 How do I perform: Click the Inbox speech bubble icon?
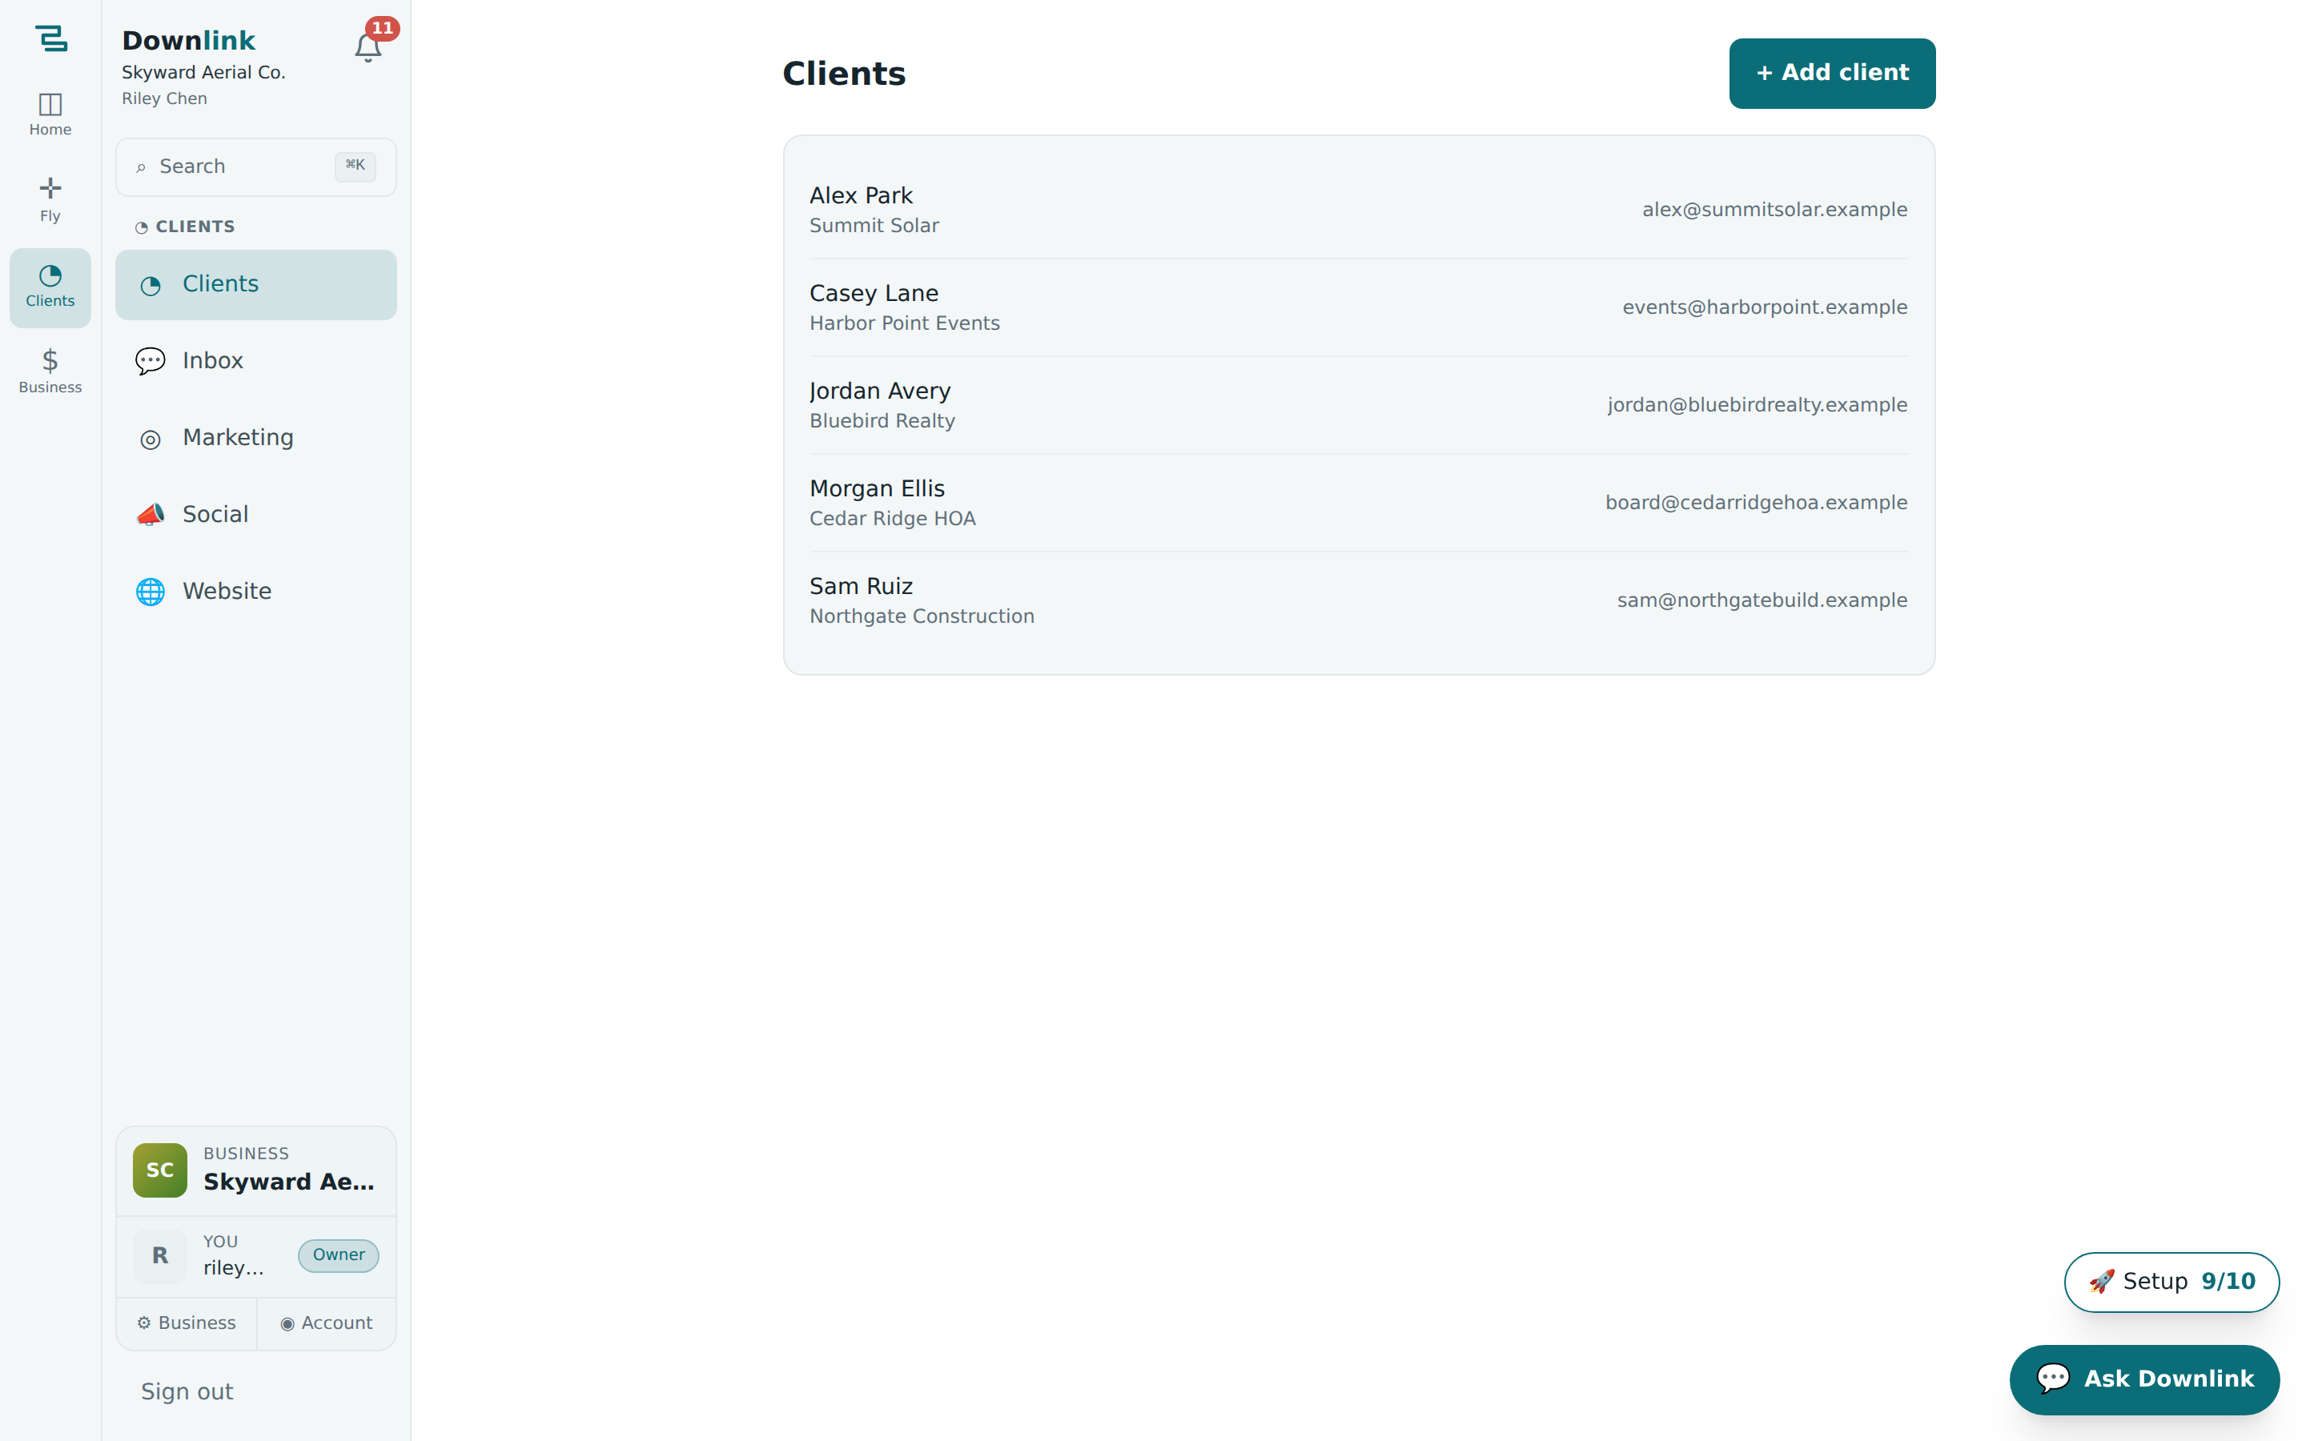[x=151, y=361]
